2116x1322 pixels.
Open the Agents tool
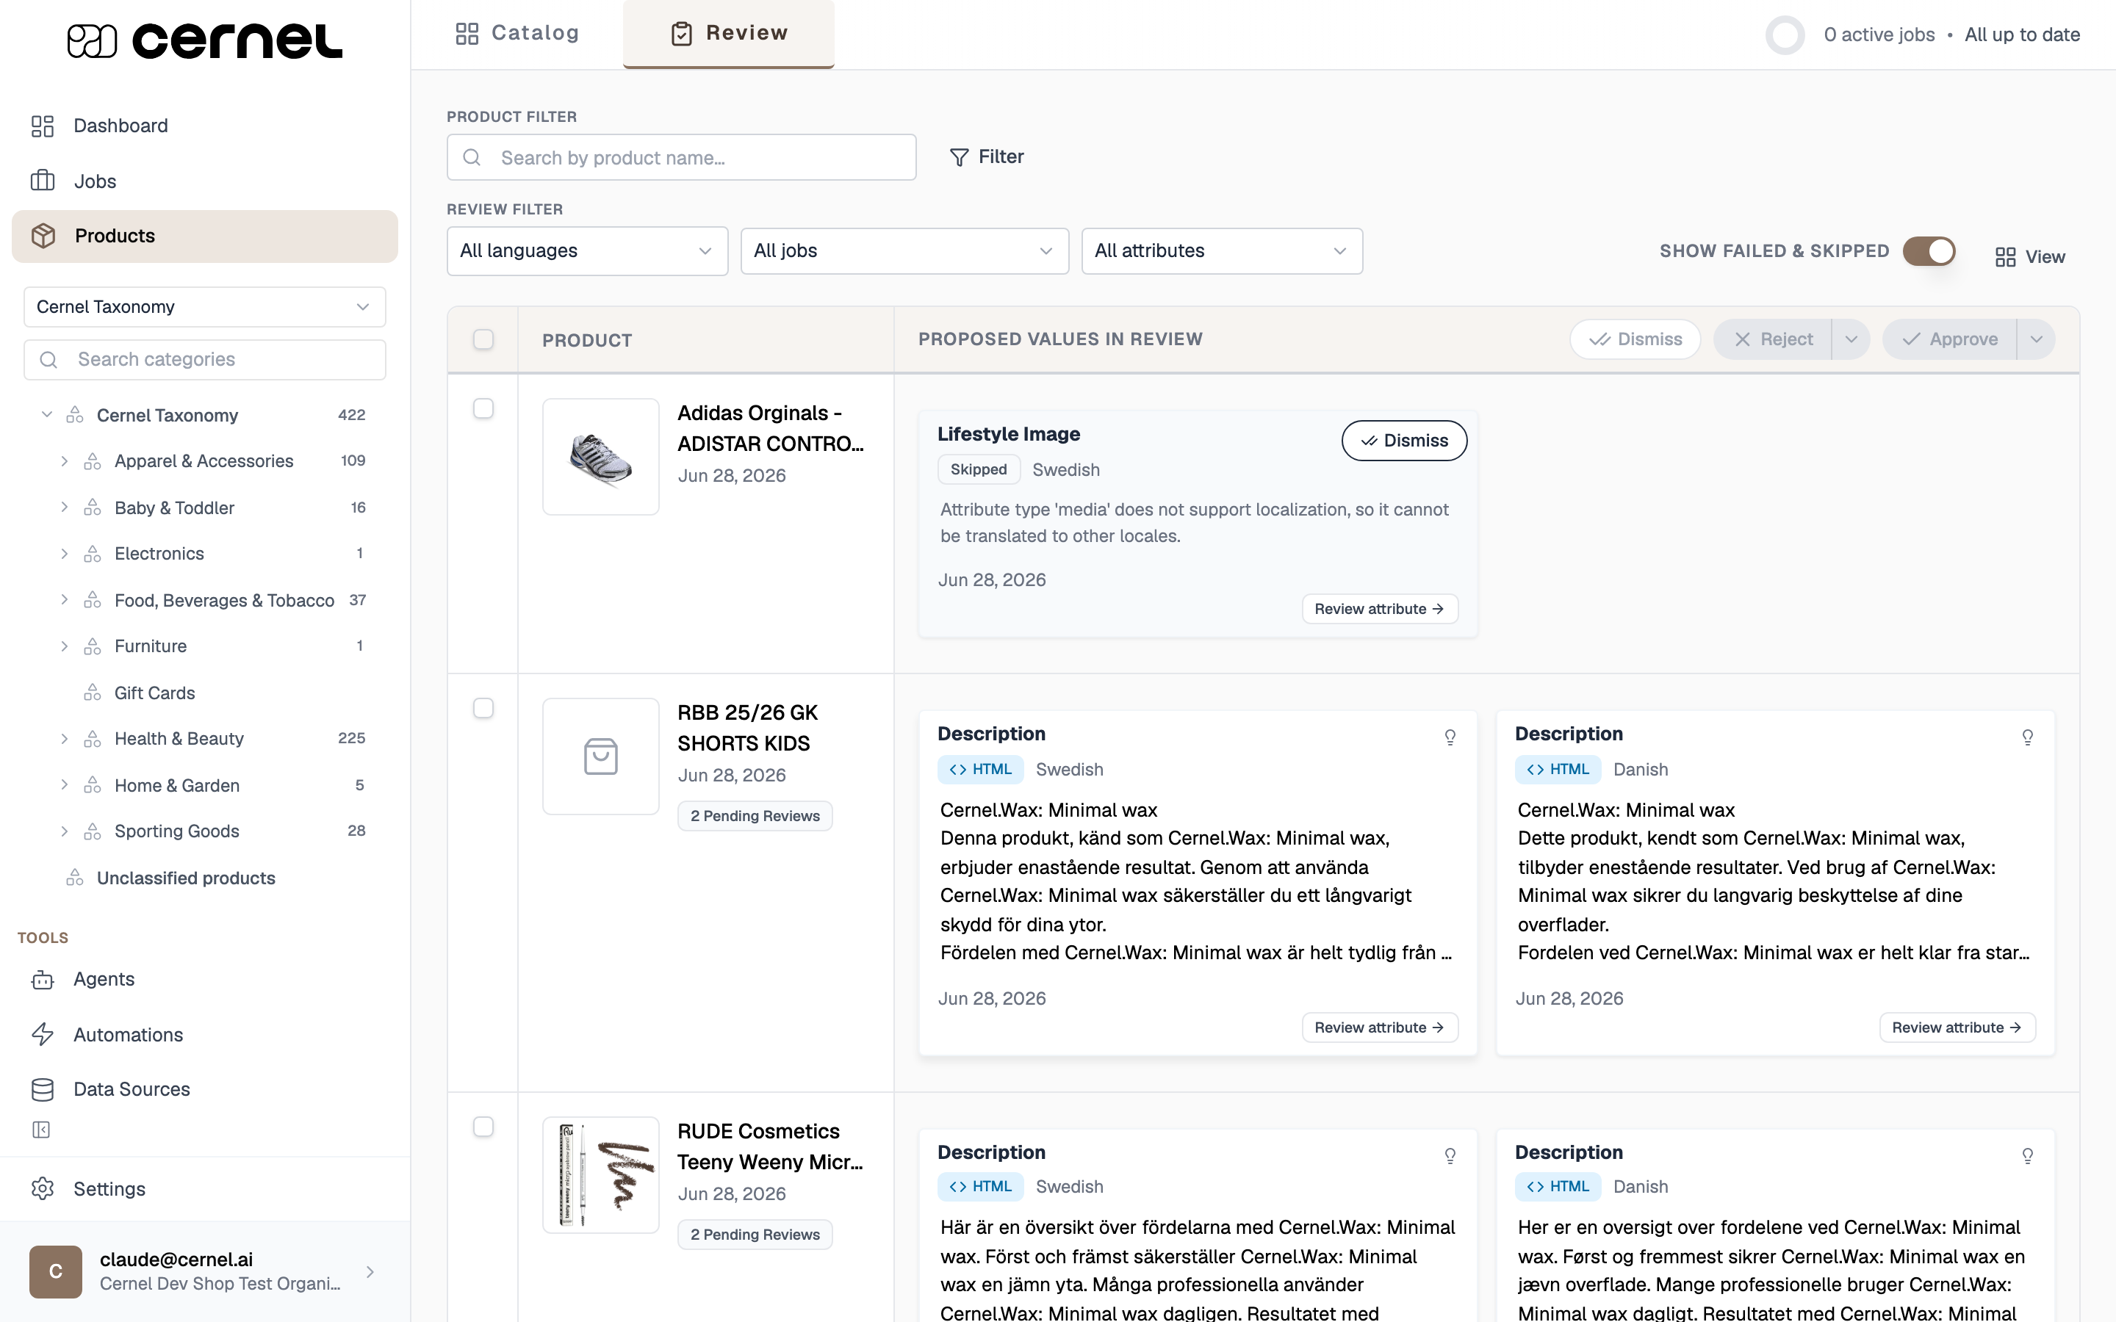click(103, 979)
